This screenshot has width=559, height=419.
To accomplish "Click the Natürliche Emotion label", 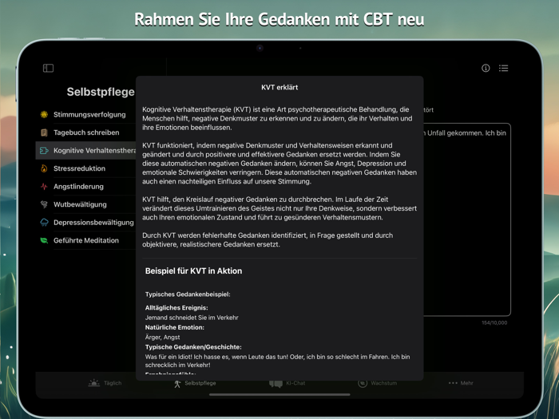I will (x=175, y=327).
